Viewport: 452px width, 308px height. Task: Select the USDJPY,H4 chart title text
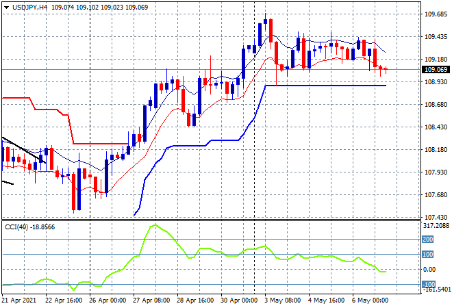29,8
